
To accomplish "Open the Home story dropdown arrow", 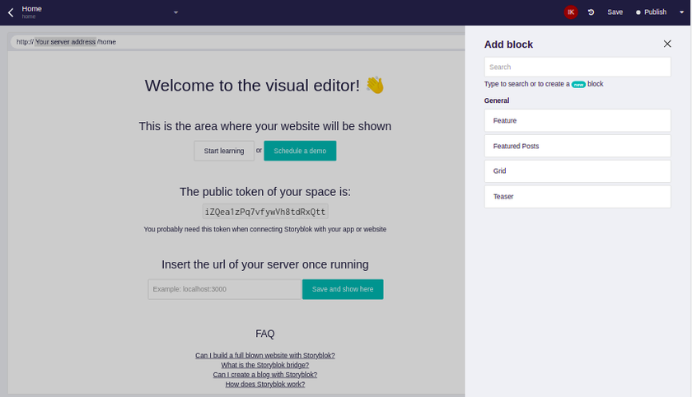I will (175, 12).
